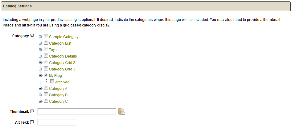Click the help icon beside Alt Text label
Screen dimensions: 291x128
[32, 122]
